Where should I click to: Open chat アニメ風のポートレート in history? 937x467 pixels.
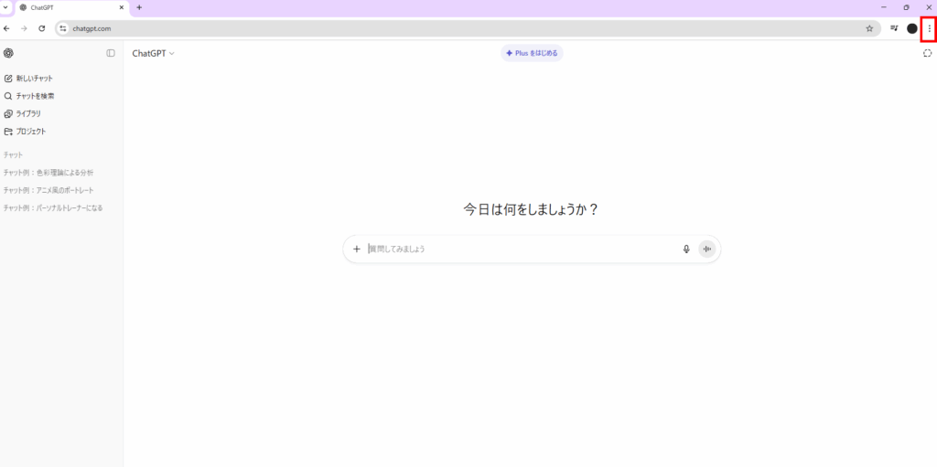[48, 190]
